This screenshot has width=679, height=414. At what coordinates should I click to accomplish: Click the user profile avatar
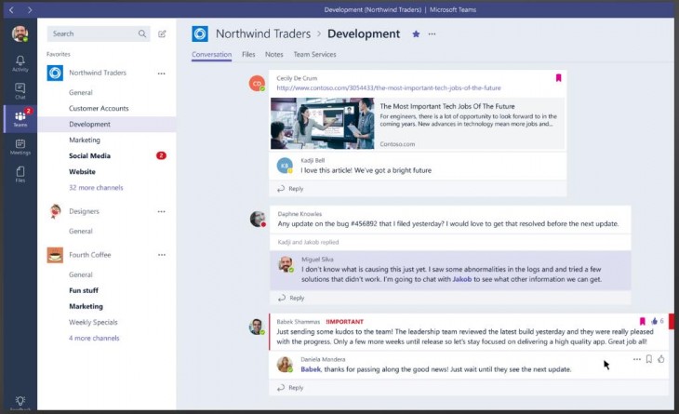click(20, 33)
